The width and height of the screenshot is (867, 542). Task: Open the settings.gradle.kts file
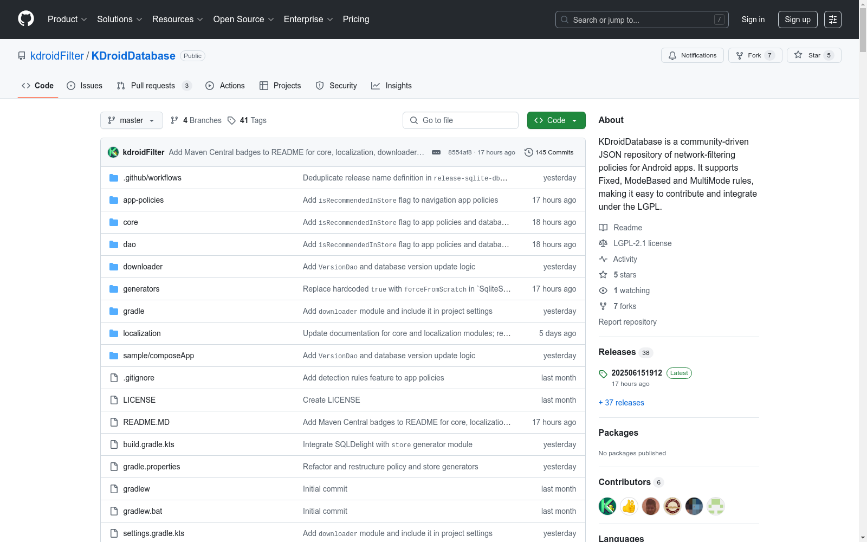click(154, 533)
